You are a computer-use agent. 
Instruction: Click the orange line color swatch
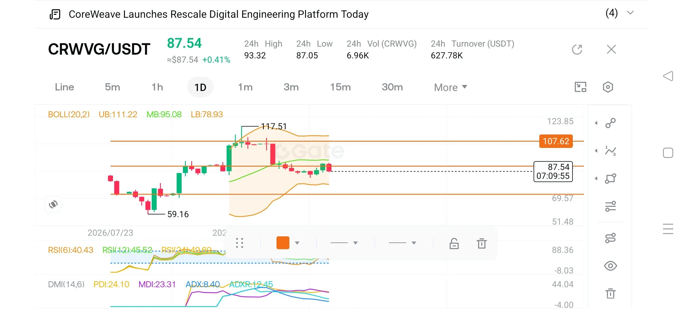[283, 243]
